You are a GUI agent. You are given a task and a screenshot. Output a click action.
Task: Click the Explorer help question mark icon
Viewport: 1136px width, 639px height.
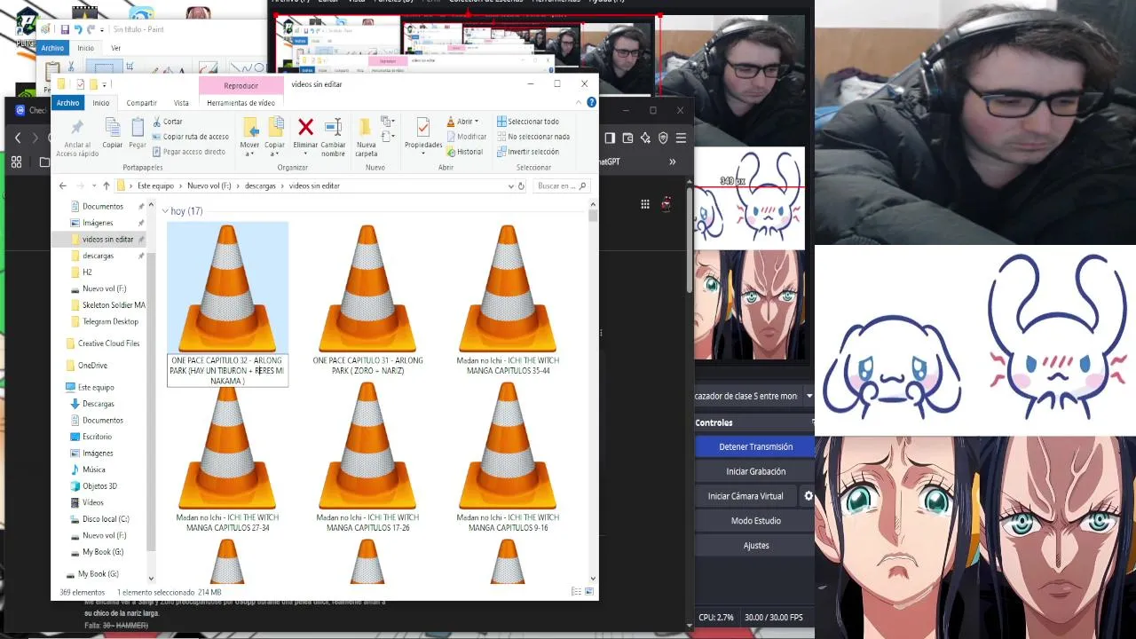pyautogui.click(x=591, y=102)
